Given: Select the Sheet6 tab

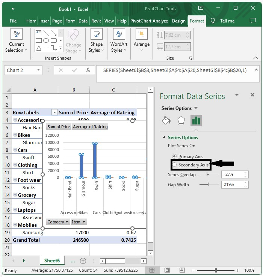Looking at the screenshot, I should 52,261.
